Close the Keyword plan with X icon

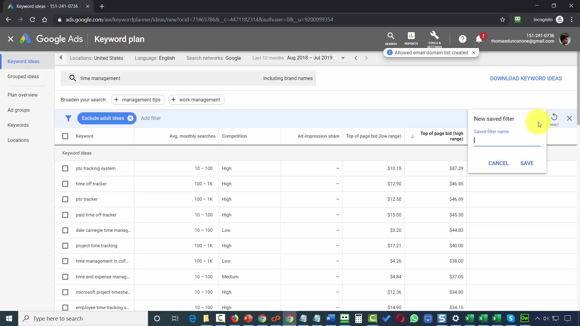11,39
